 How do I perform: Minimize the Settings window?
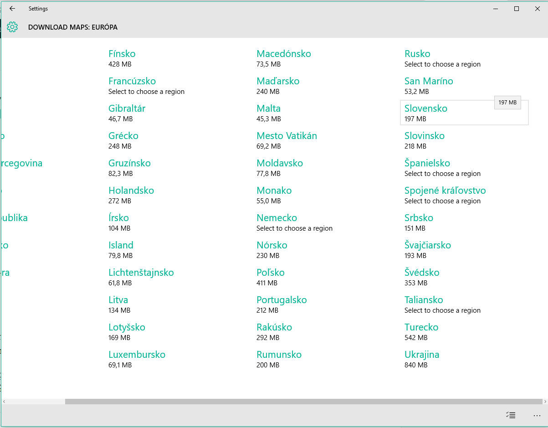495,9
